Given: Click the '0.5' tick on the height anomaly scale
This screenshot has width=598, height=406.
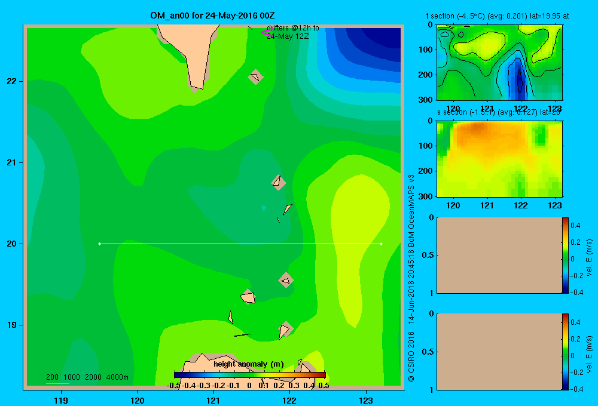Looking at the screenshot, I should (x=324, y=386).
